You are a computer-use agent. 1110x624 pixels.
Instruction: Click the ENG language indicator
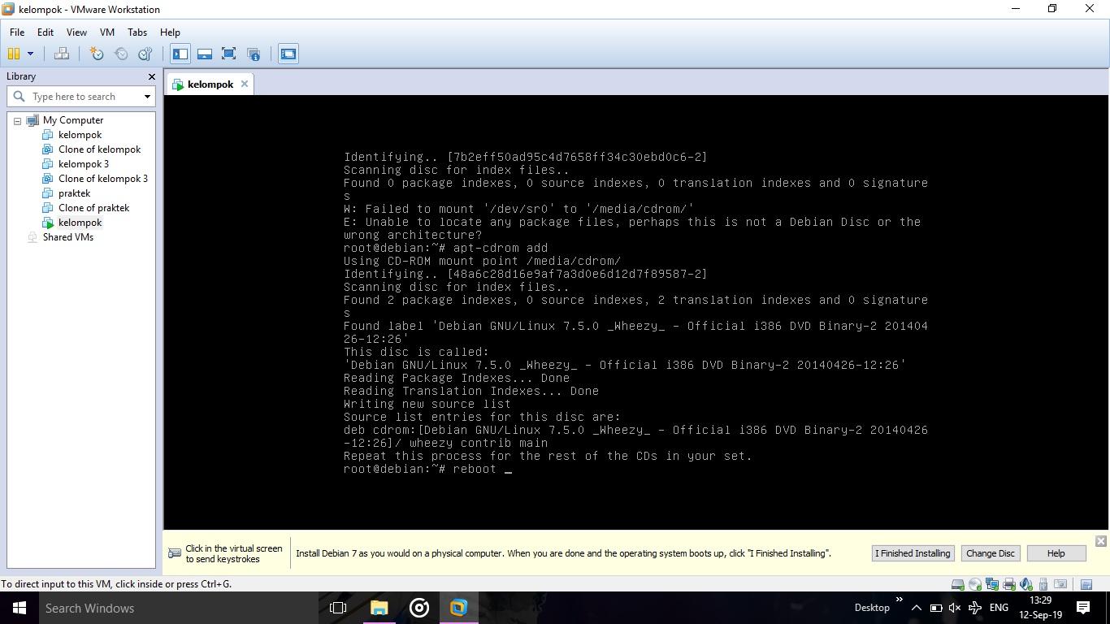(x=999, y=608)
